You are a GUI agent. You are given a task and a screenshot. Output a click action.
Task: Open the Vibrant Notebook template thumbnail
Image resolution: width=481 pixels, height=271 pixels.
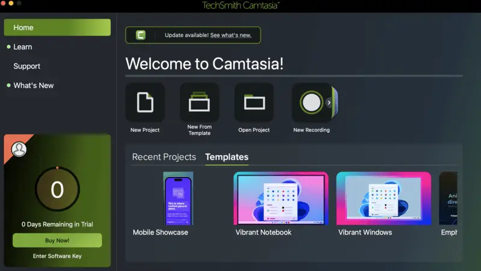[x=281, y=198]
